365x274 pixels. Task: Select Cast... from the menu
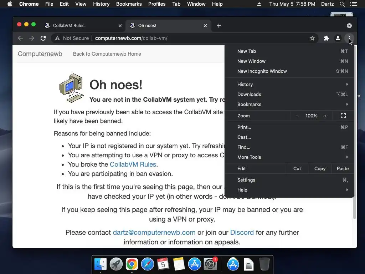pos(289,137)
